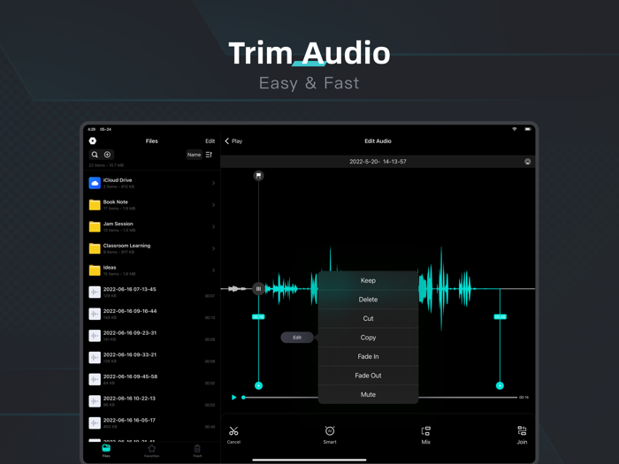
Task: Expand the iCloud Drive row chevron
Action: point(214,183)
